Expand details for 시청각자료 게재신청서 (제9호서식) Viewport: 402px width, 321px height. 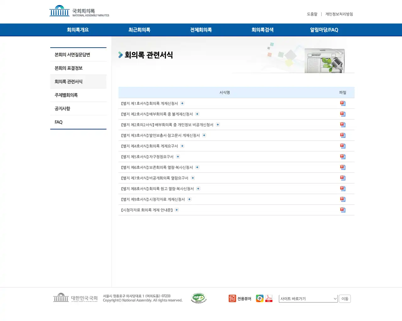[x=189, y=199]
